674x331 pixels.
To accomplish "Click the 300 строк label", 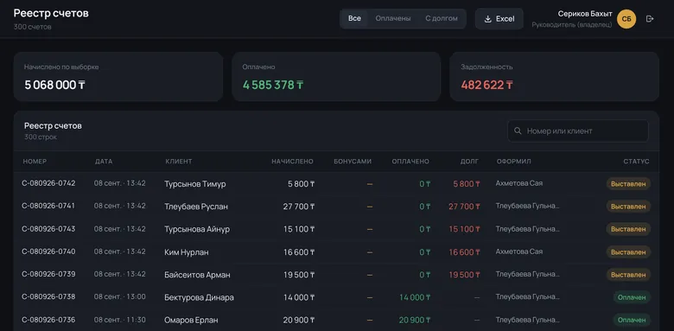I will click(x=41, y=137).
